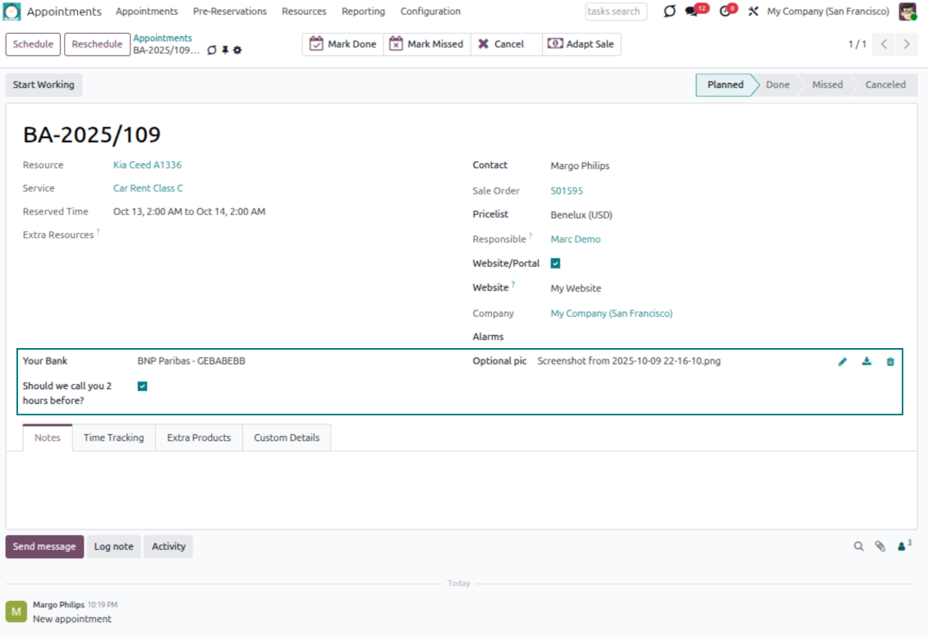928x637 pixels.
Task: Click the pencil icon for Optional pic
Action: [842, 362]
